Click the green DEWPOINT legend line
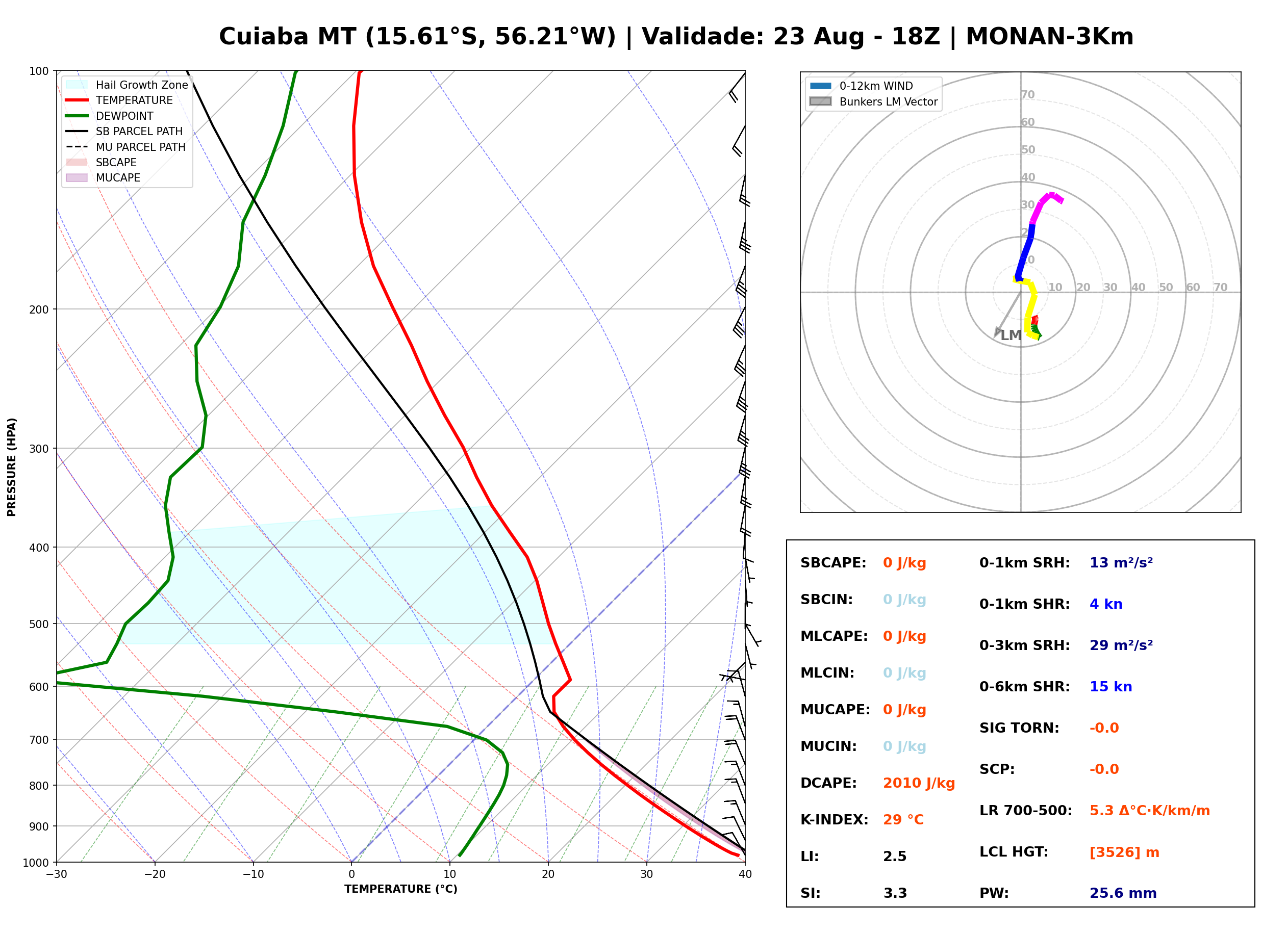Viewport: 1262px width, 933px height. [77, 116]
